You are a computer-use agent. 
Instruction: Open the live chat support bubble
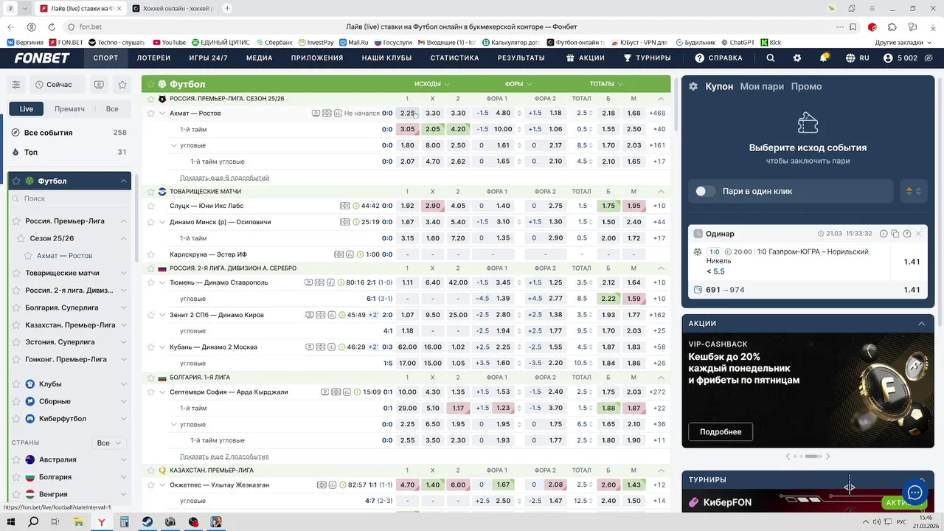click(x=915, y=493)
